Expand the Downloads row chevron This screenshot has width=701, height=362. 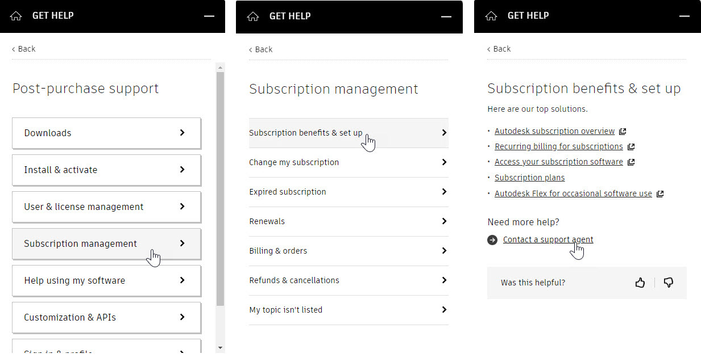pos(182,133)
